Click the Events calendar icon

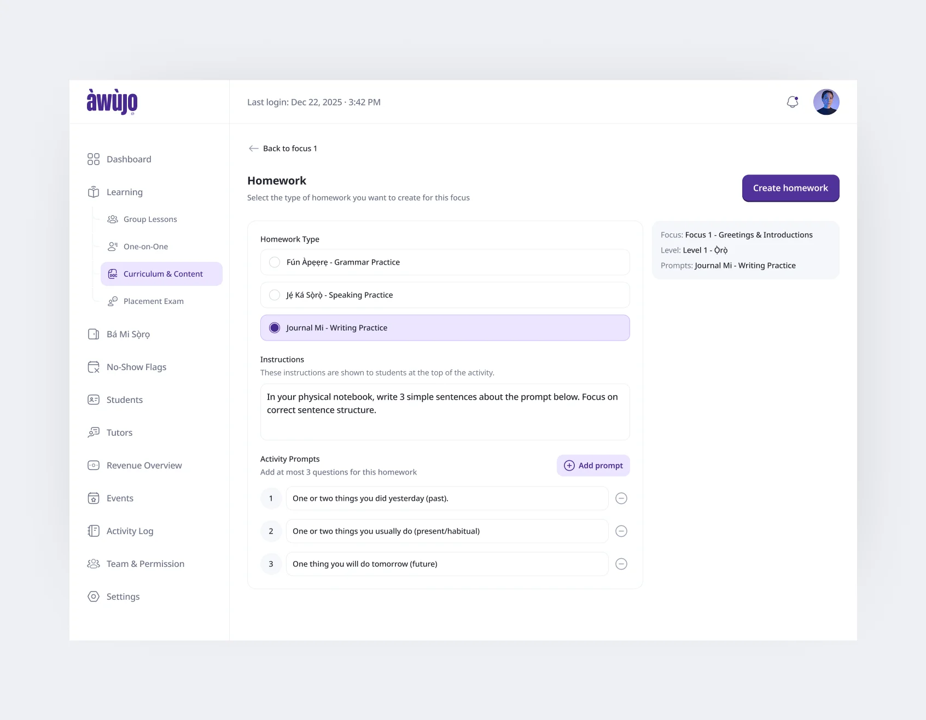[x=94, y=498]
